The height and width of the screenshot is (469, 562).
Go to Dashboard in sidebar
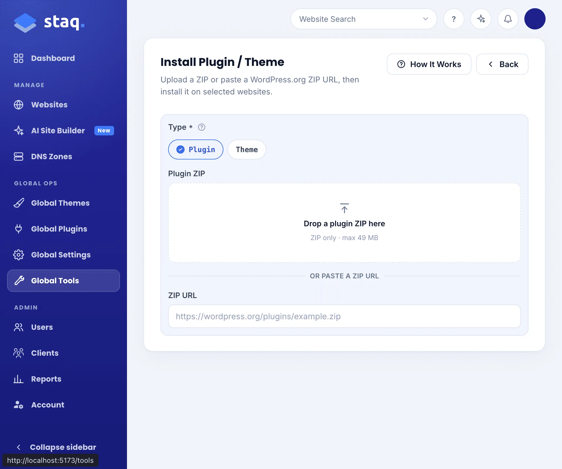tap(63, 58)
